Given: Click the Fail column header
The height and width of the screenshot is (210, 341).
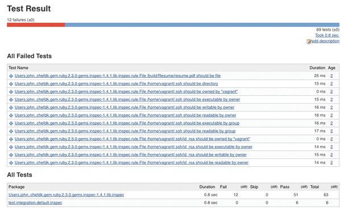Looking at the screenshot, I should click(x=223, y=187).
